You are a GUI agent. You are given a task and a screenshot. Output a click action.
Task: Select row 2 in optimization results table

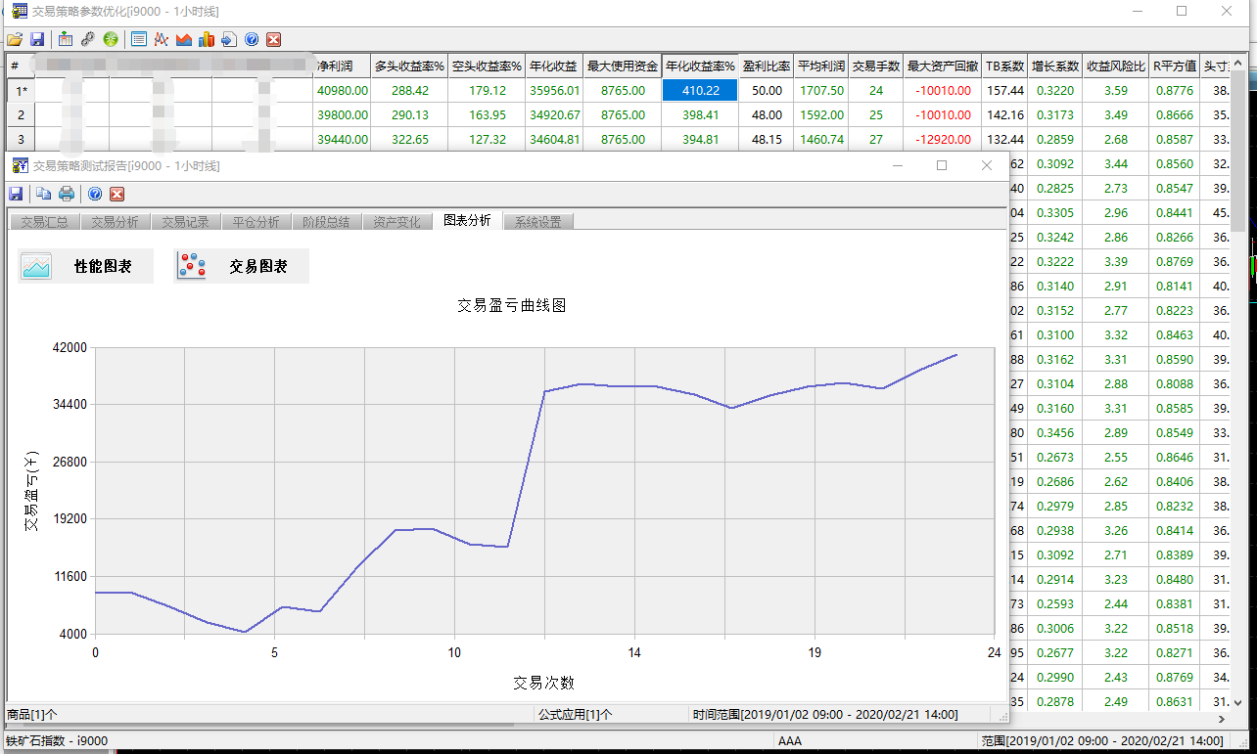(20, 114)
